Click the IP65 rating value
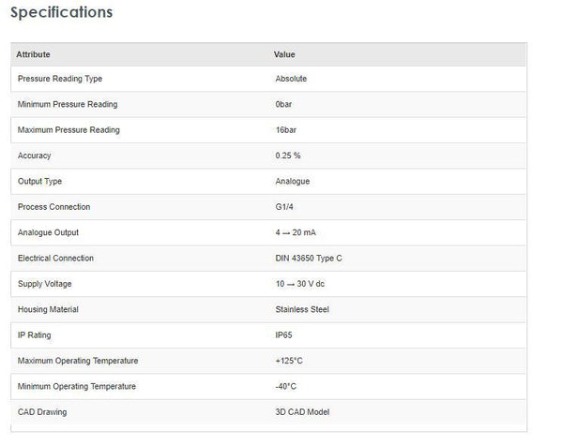This screenshot has height=445, width=563. point(284,334)
